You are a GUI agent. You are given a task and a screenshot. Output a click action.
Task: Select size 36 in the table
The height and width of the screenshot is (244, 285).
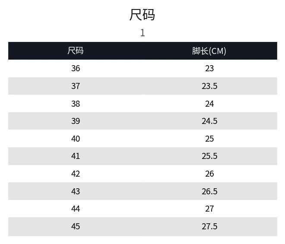pos(76,68)
